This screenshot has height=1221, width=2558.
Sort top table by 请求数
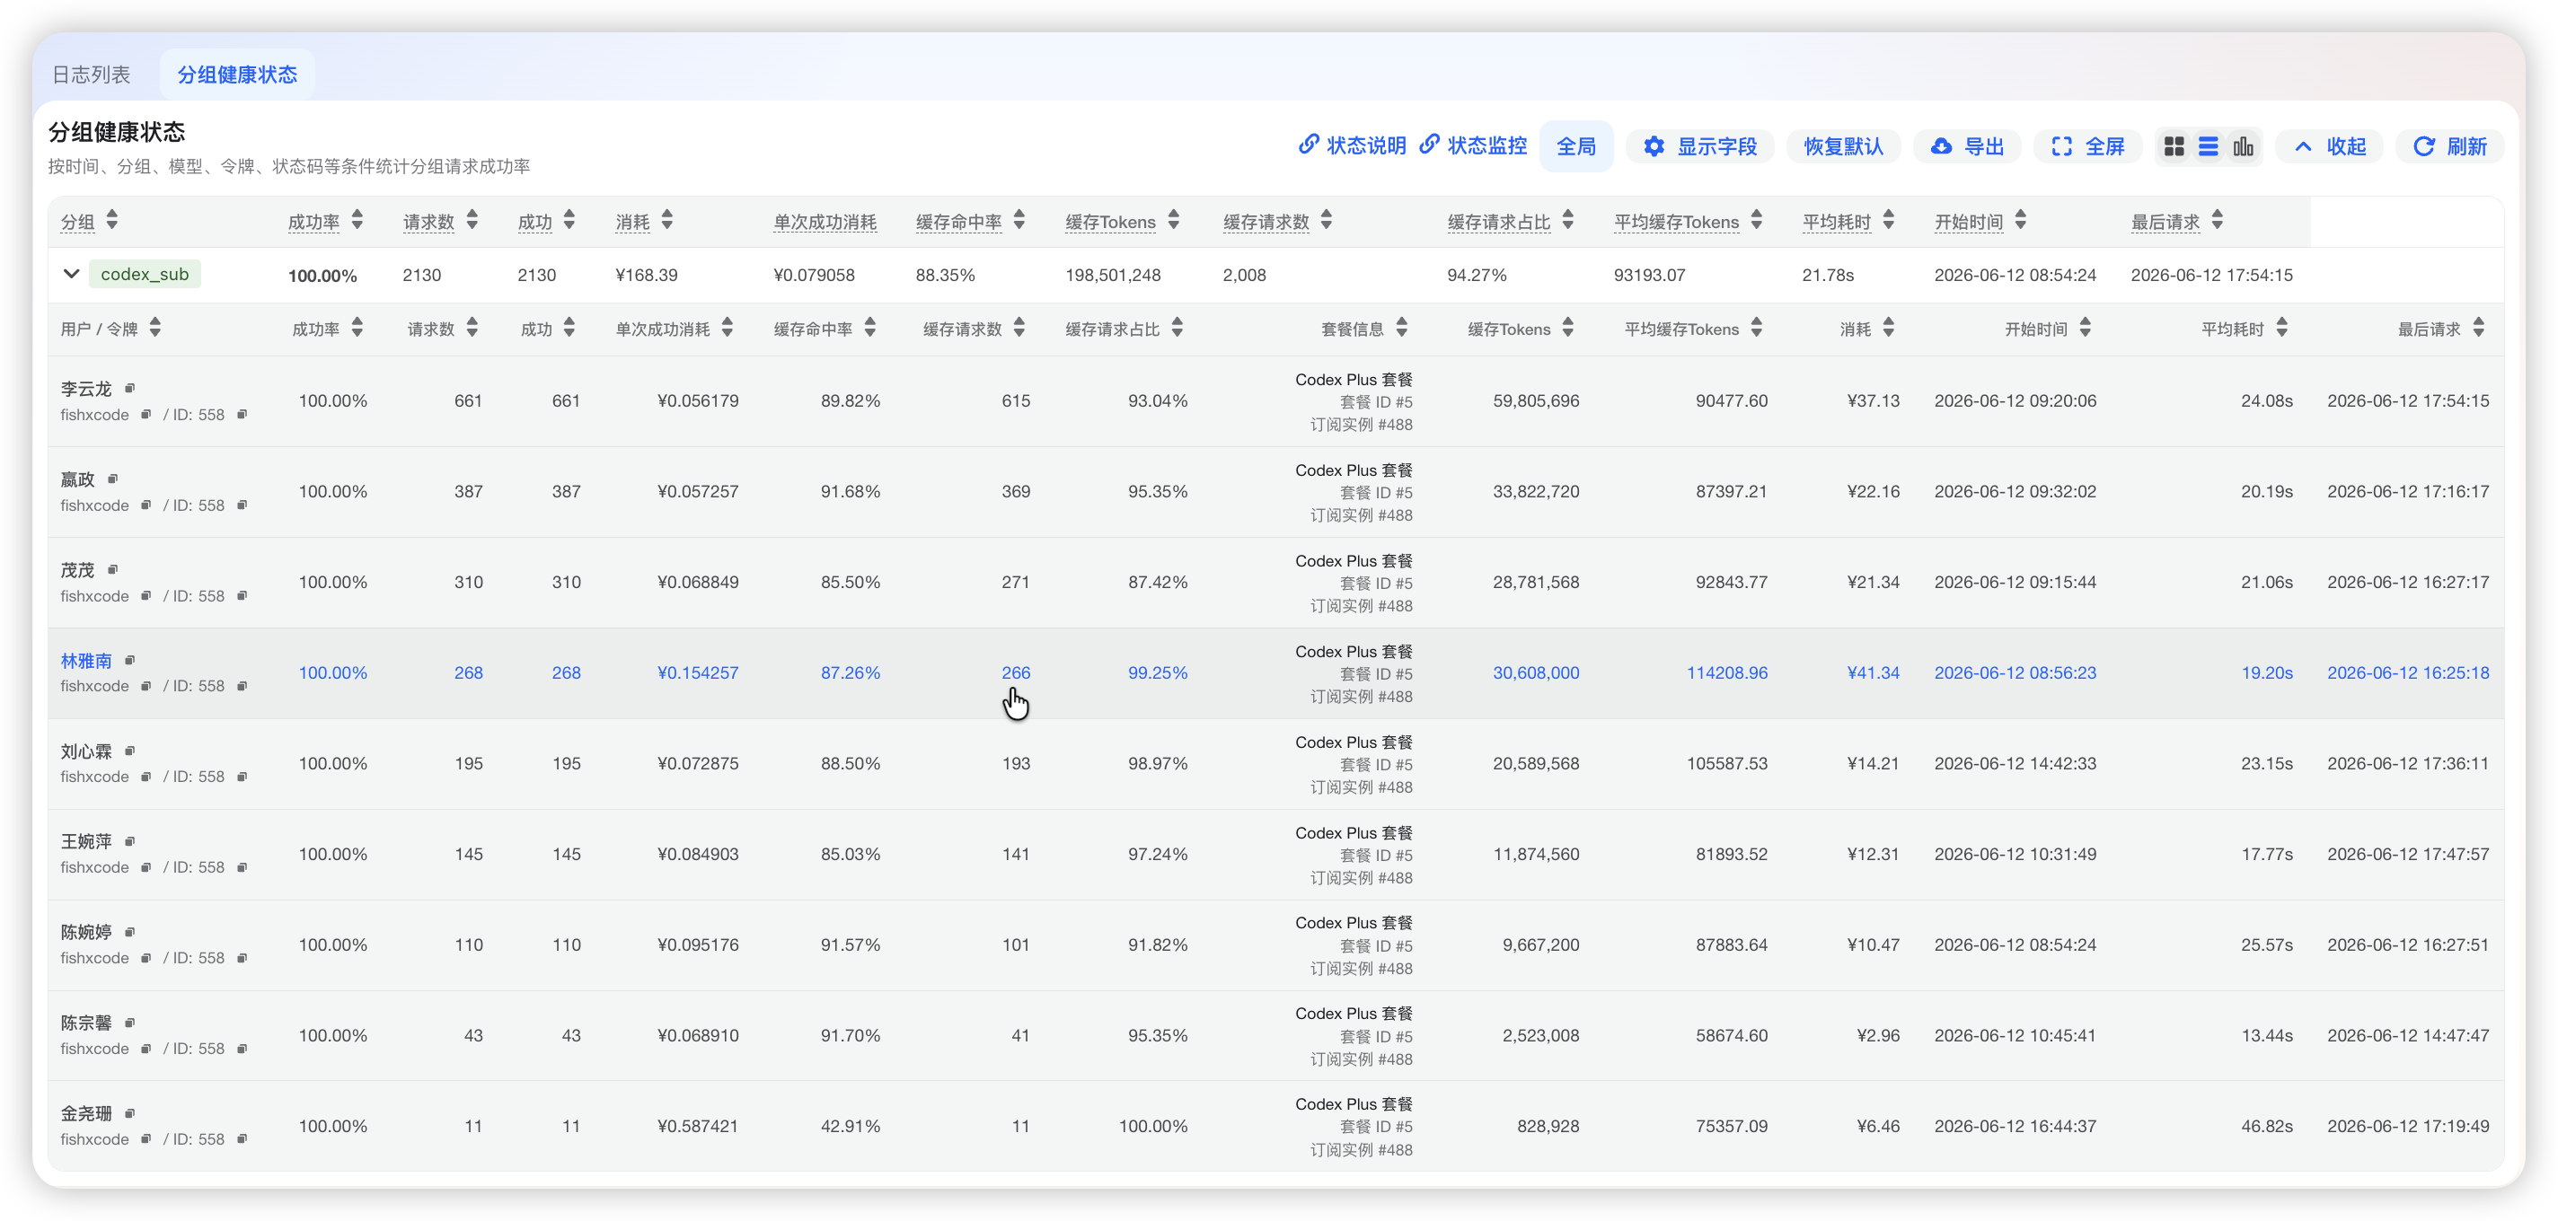click(472, 220)
